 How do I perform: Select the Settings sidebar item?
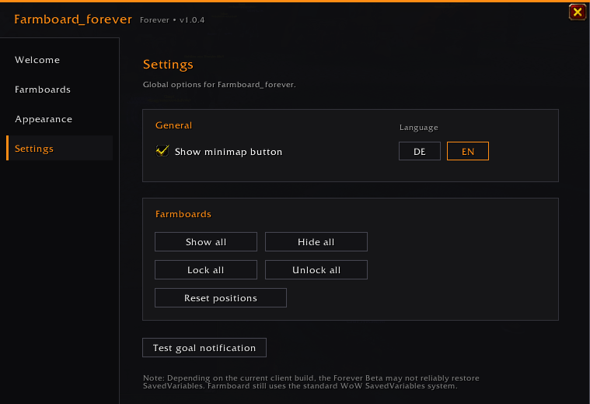60,148
